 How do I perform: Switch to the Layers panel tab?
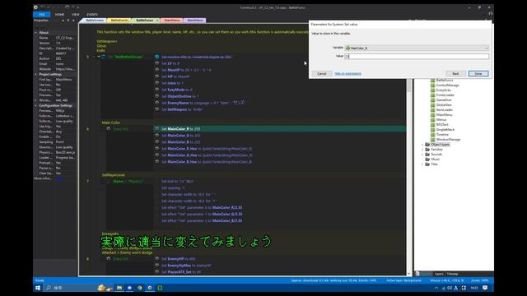click(x=439, y=274)
